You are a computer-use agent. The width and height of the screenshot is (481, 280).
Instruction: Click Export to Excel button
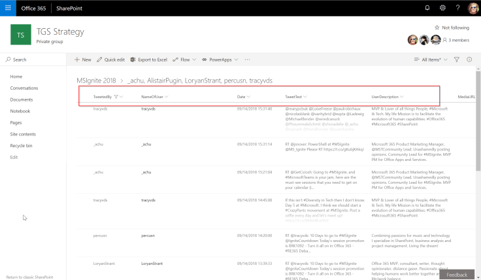(x=149, y=60)
